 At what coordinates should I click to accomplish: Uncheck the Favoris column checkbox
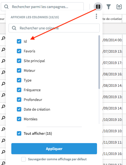[19, 51]
